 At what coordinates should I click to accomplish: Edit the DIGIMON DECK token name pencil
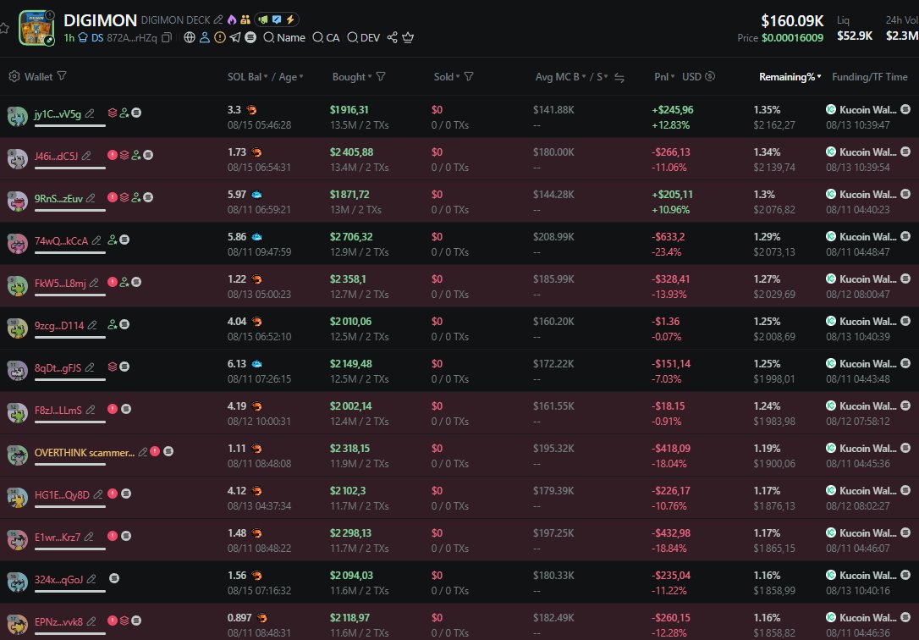218,20
